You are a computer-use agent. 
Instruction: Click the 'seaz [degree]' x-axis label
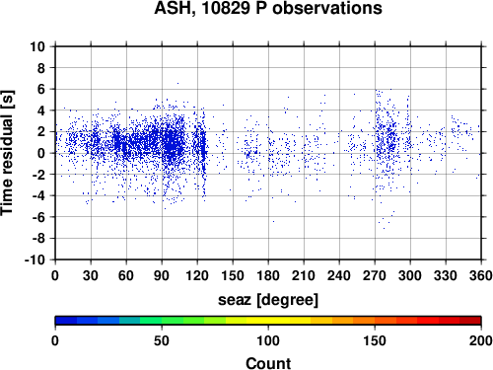point(268,300)
